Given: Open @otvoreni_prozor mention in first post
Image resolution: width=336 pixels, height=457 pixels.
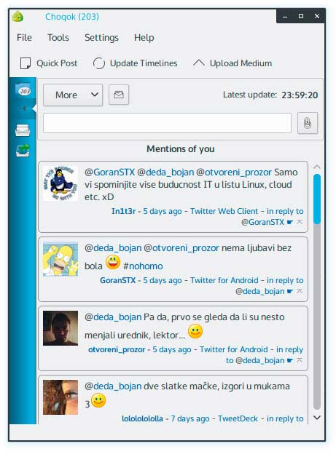Looking at the screenshot, I should coord(234,172).
